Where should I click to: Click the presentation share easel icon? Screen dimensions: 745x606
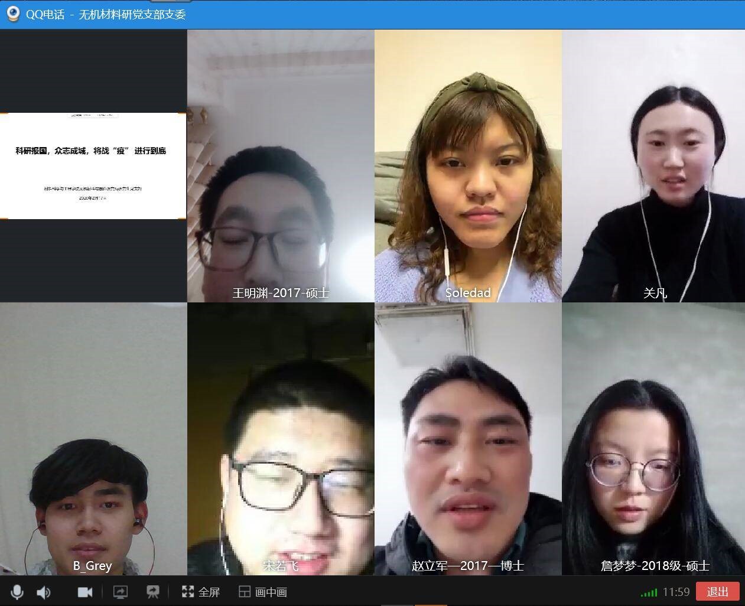pyautogui.click(x=153, y=592)
